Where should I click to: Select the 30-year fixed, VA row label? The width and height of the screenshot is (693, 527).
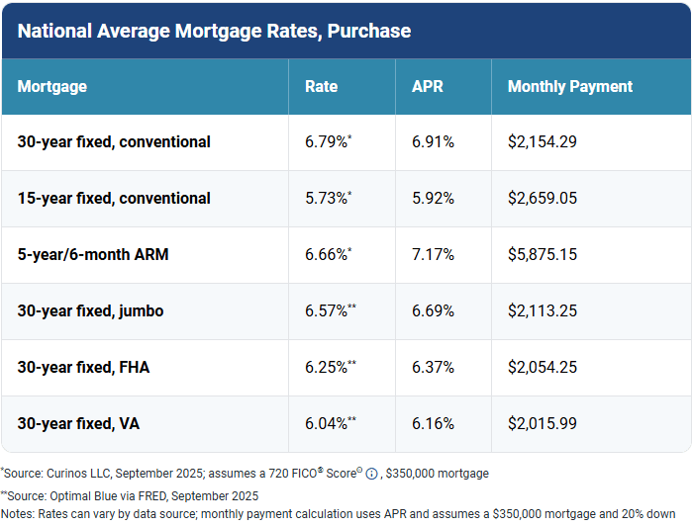(78, 423)
